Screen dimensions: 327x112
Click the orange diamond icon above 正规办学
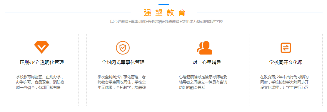42,47
